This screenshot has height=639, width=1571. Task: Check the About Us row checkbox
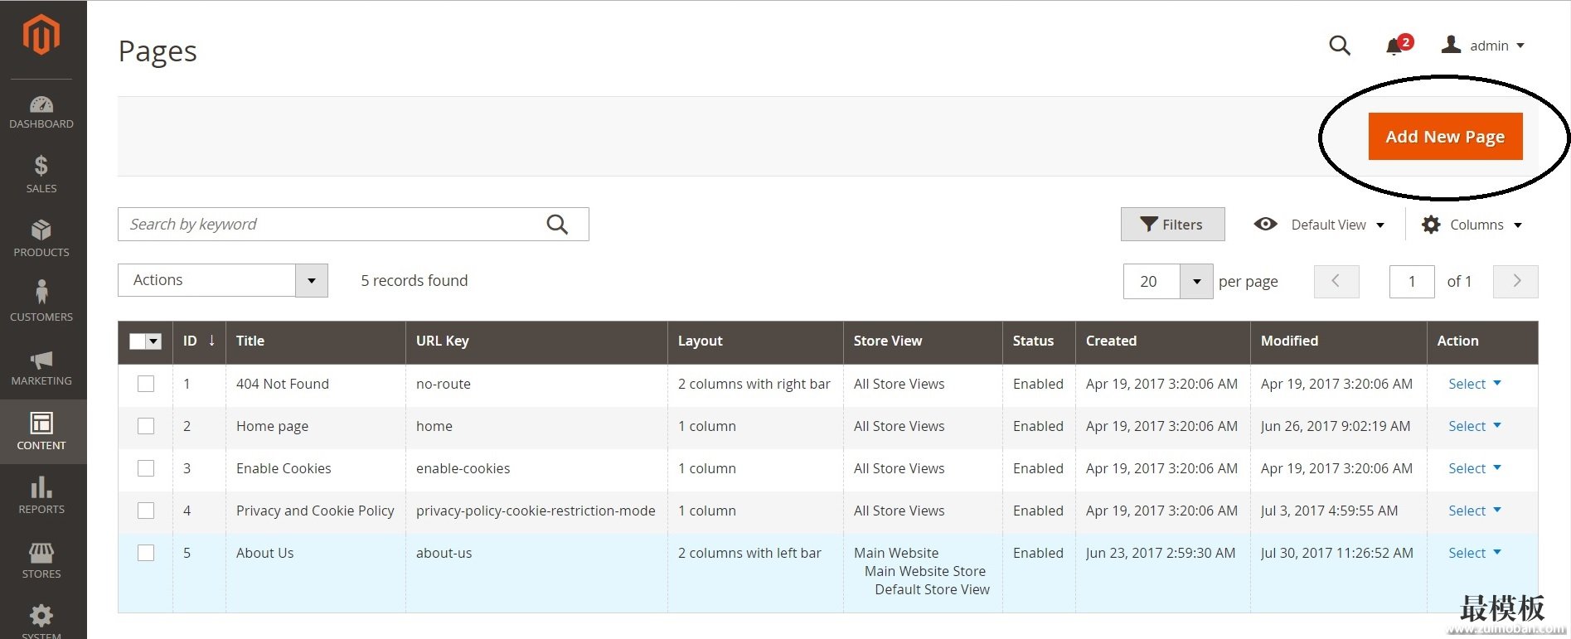tap(146, 553)
